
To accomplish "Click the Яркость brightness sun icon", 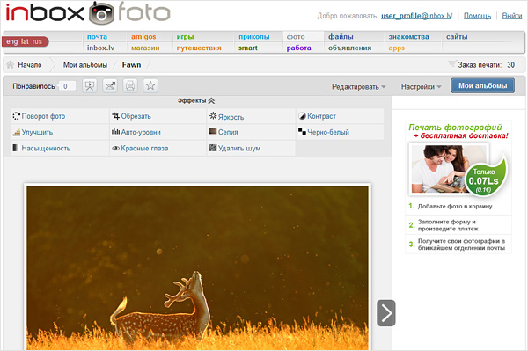I will point(213,116).
